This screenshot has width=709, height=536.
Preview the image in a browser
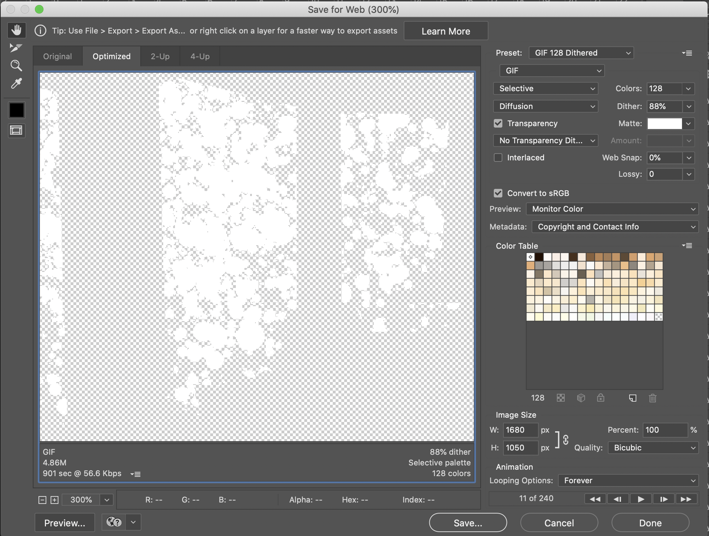[64, 522]
